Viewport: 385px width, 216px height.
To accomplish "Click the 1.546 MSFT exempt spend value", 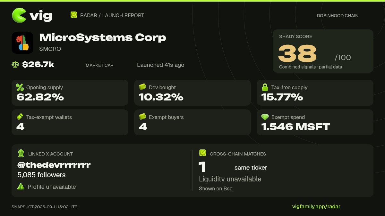I will 296,127.
